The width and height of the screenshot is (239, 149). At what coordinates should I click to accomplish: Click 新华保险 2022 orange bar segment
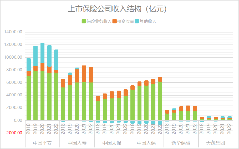click(x=195, y=108)
